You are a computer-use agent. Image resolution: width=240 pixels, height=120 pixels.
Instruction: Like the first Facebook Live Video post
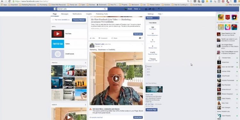click(x=92, y=38)
